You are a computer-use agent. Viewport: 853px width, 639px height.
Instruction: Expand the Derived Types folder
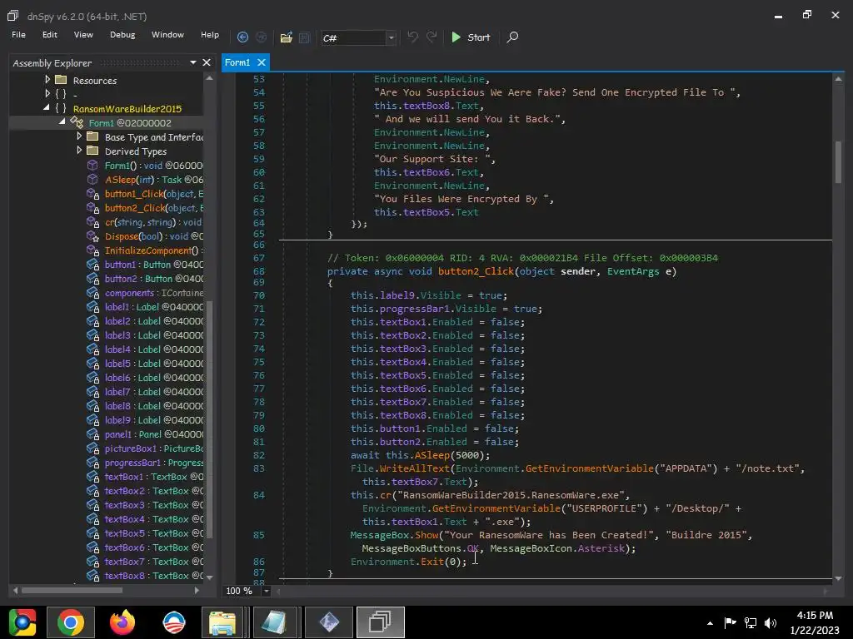(79, 150)
